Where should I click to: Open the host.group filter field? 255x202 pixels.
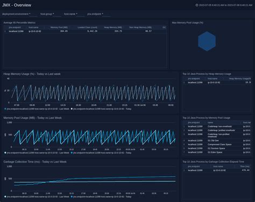click(58, 14)
